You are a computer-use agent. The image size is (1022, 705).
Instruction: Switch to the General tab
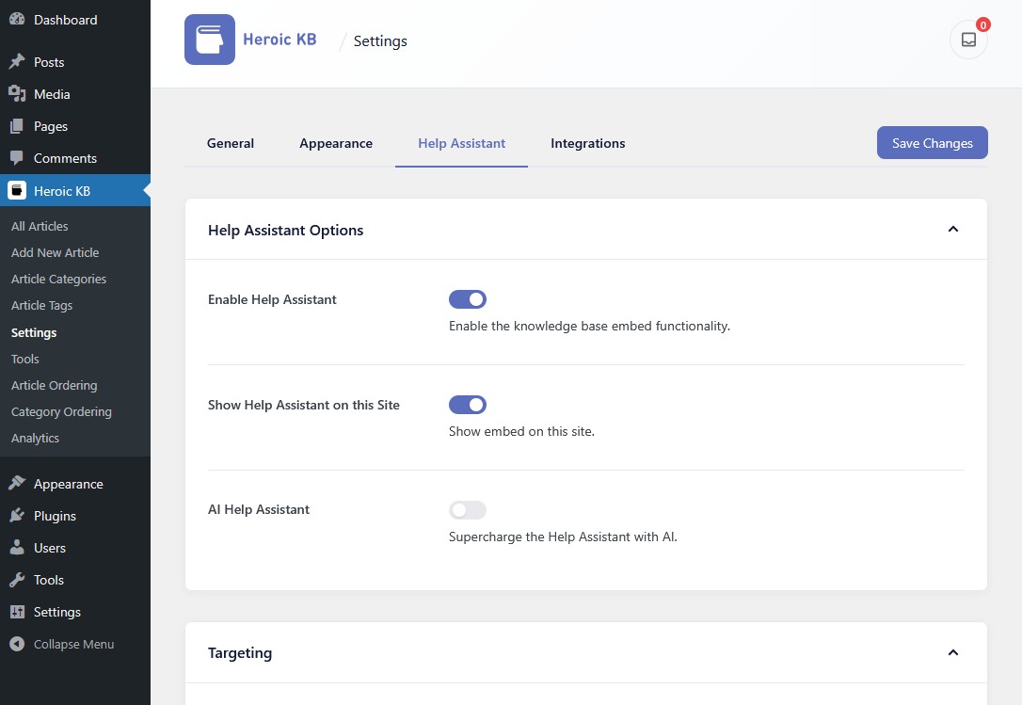pos(231,143)
